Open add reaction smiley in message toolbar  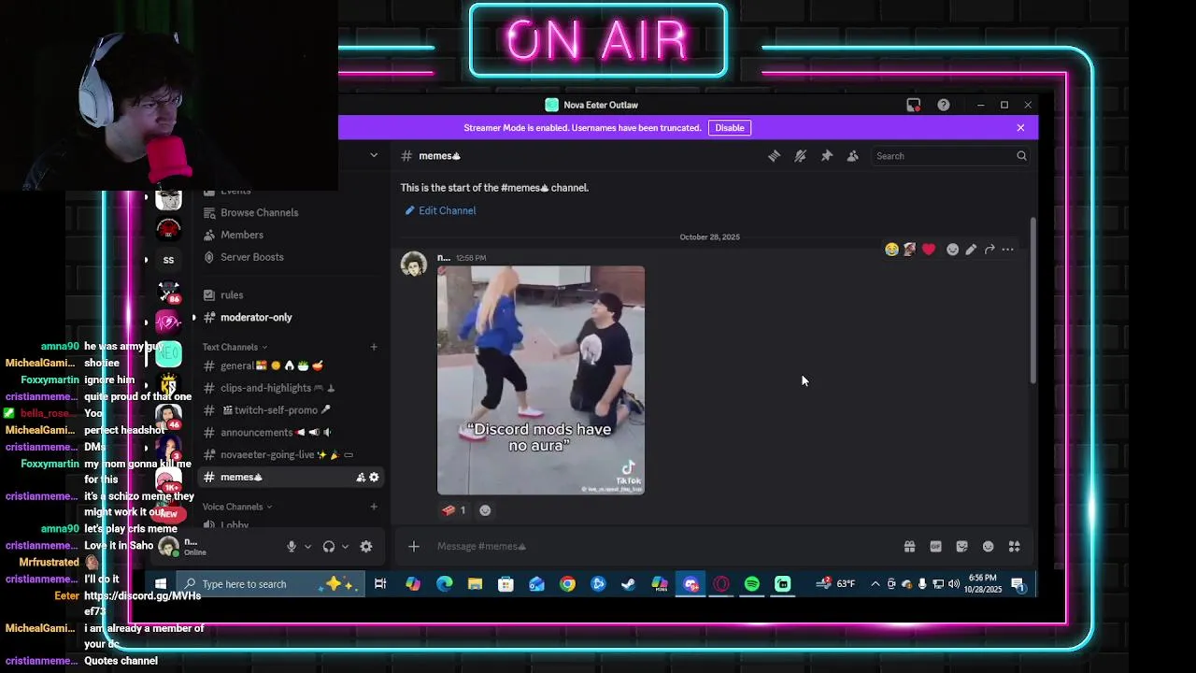(952, 250)
